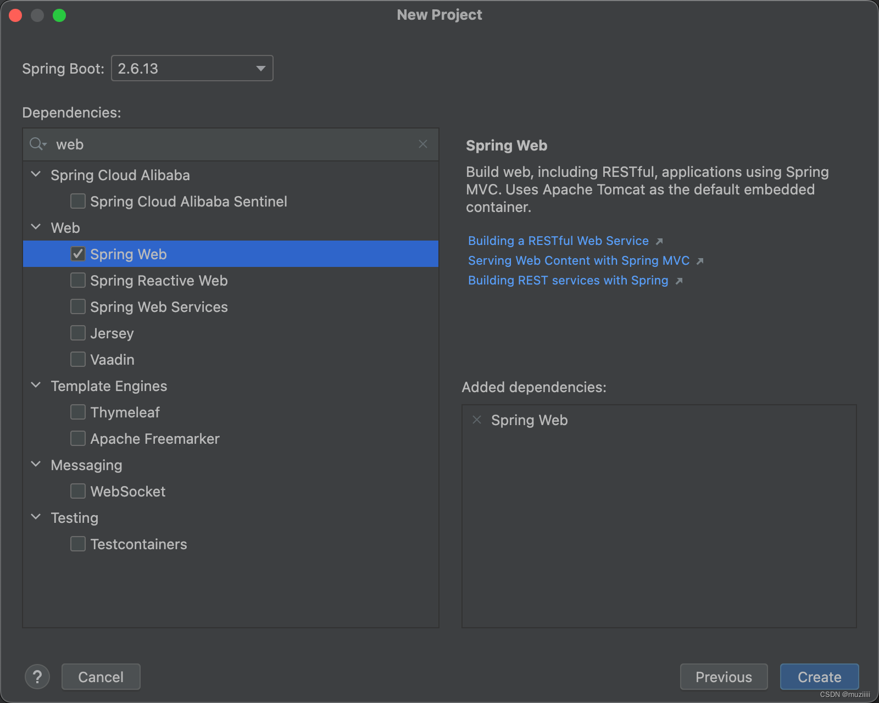Uncheck the Spring Web dependency

coord(77,254)
